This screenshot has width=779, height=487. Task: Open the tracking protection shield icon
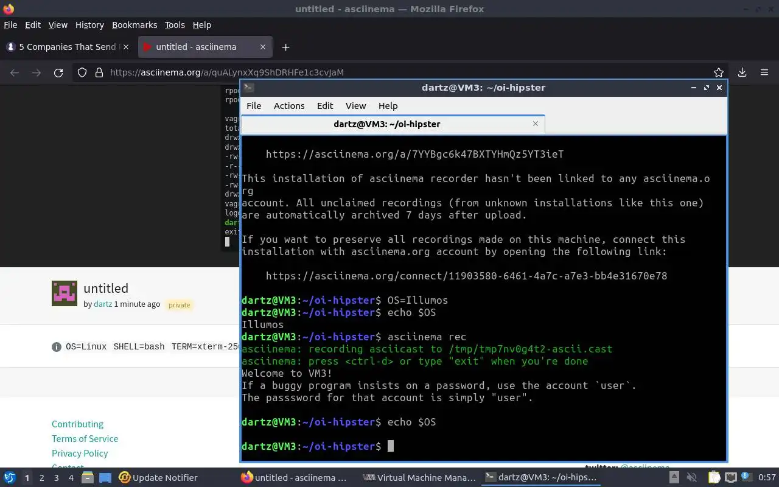[82, 72]
